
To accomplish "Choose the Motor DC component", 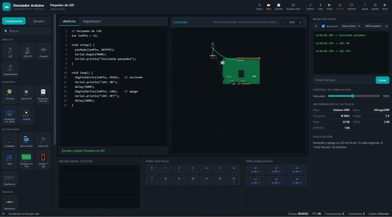I will tap(43, 141).
